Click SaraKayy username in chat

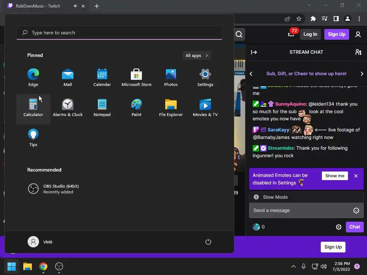pyautogui.click(x=278, y=130)
